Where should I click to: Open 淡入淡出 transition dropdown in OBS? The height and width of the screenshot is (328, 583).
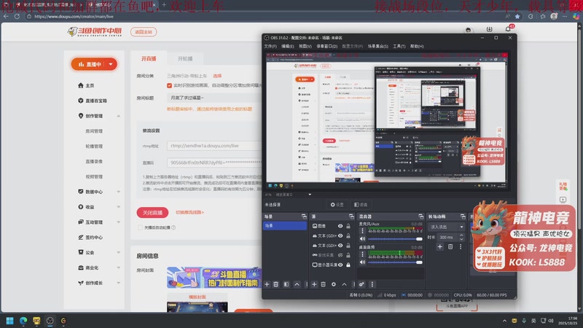coord(446,227)
